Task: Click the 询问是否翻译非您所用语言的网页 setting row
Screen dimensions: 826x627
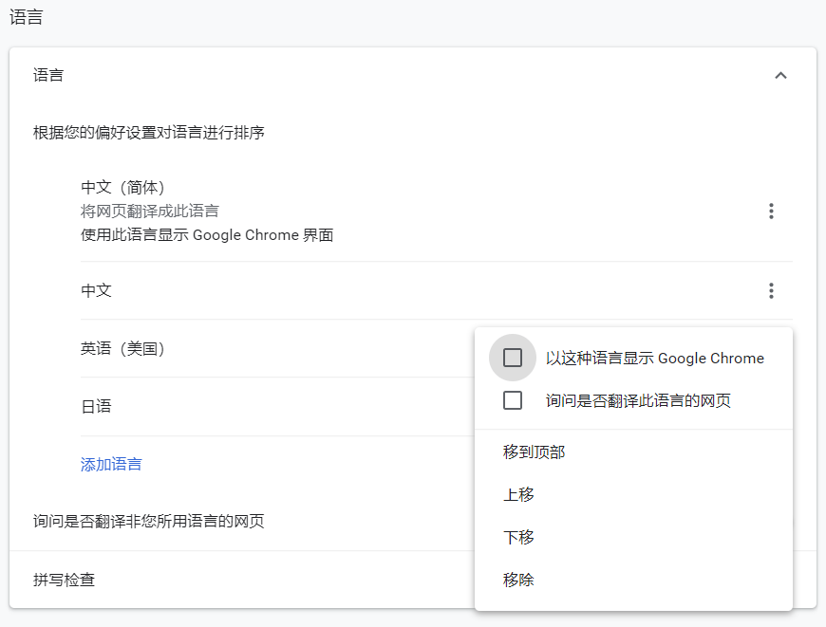Action: pos(148,521)
